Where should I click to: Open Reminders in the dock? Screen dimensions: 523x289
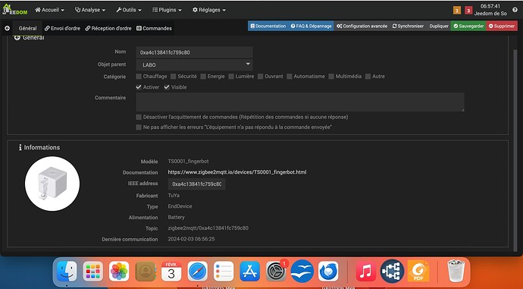[224, 271]
